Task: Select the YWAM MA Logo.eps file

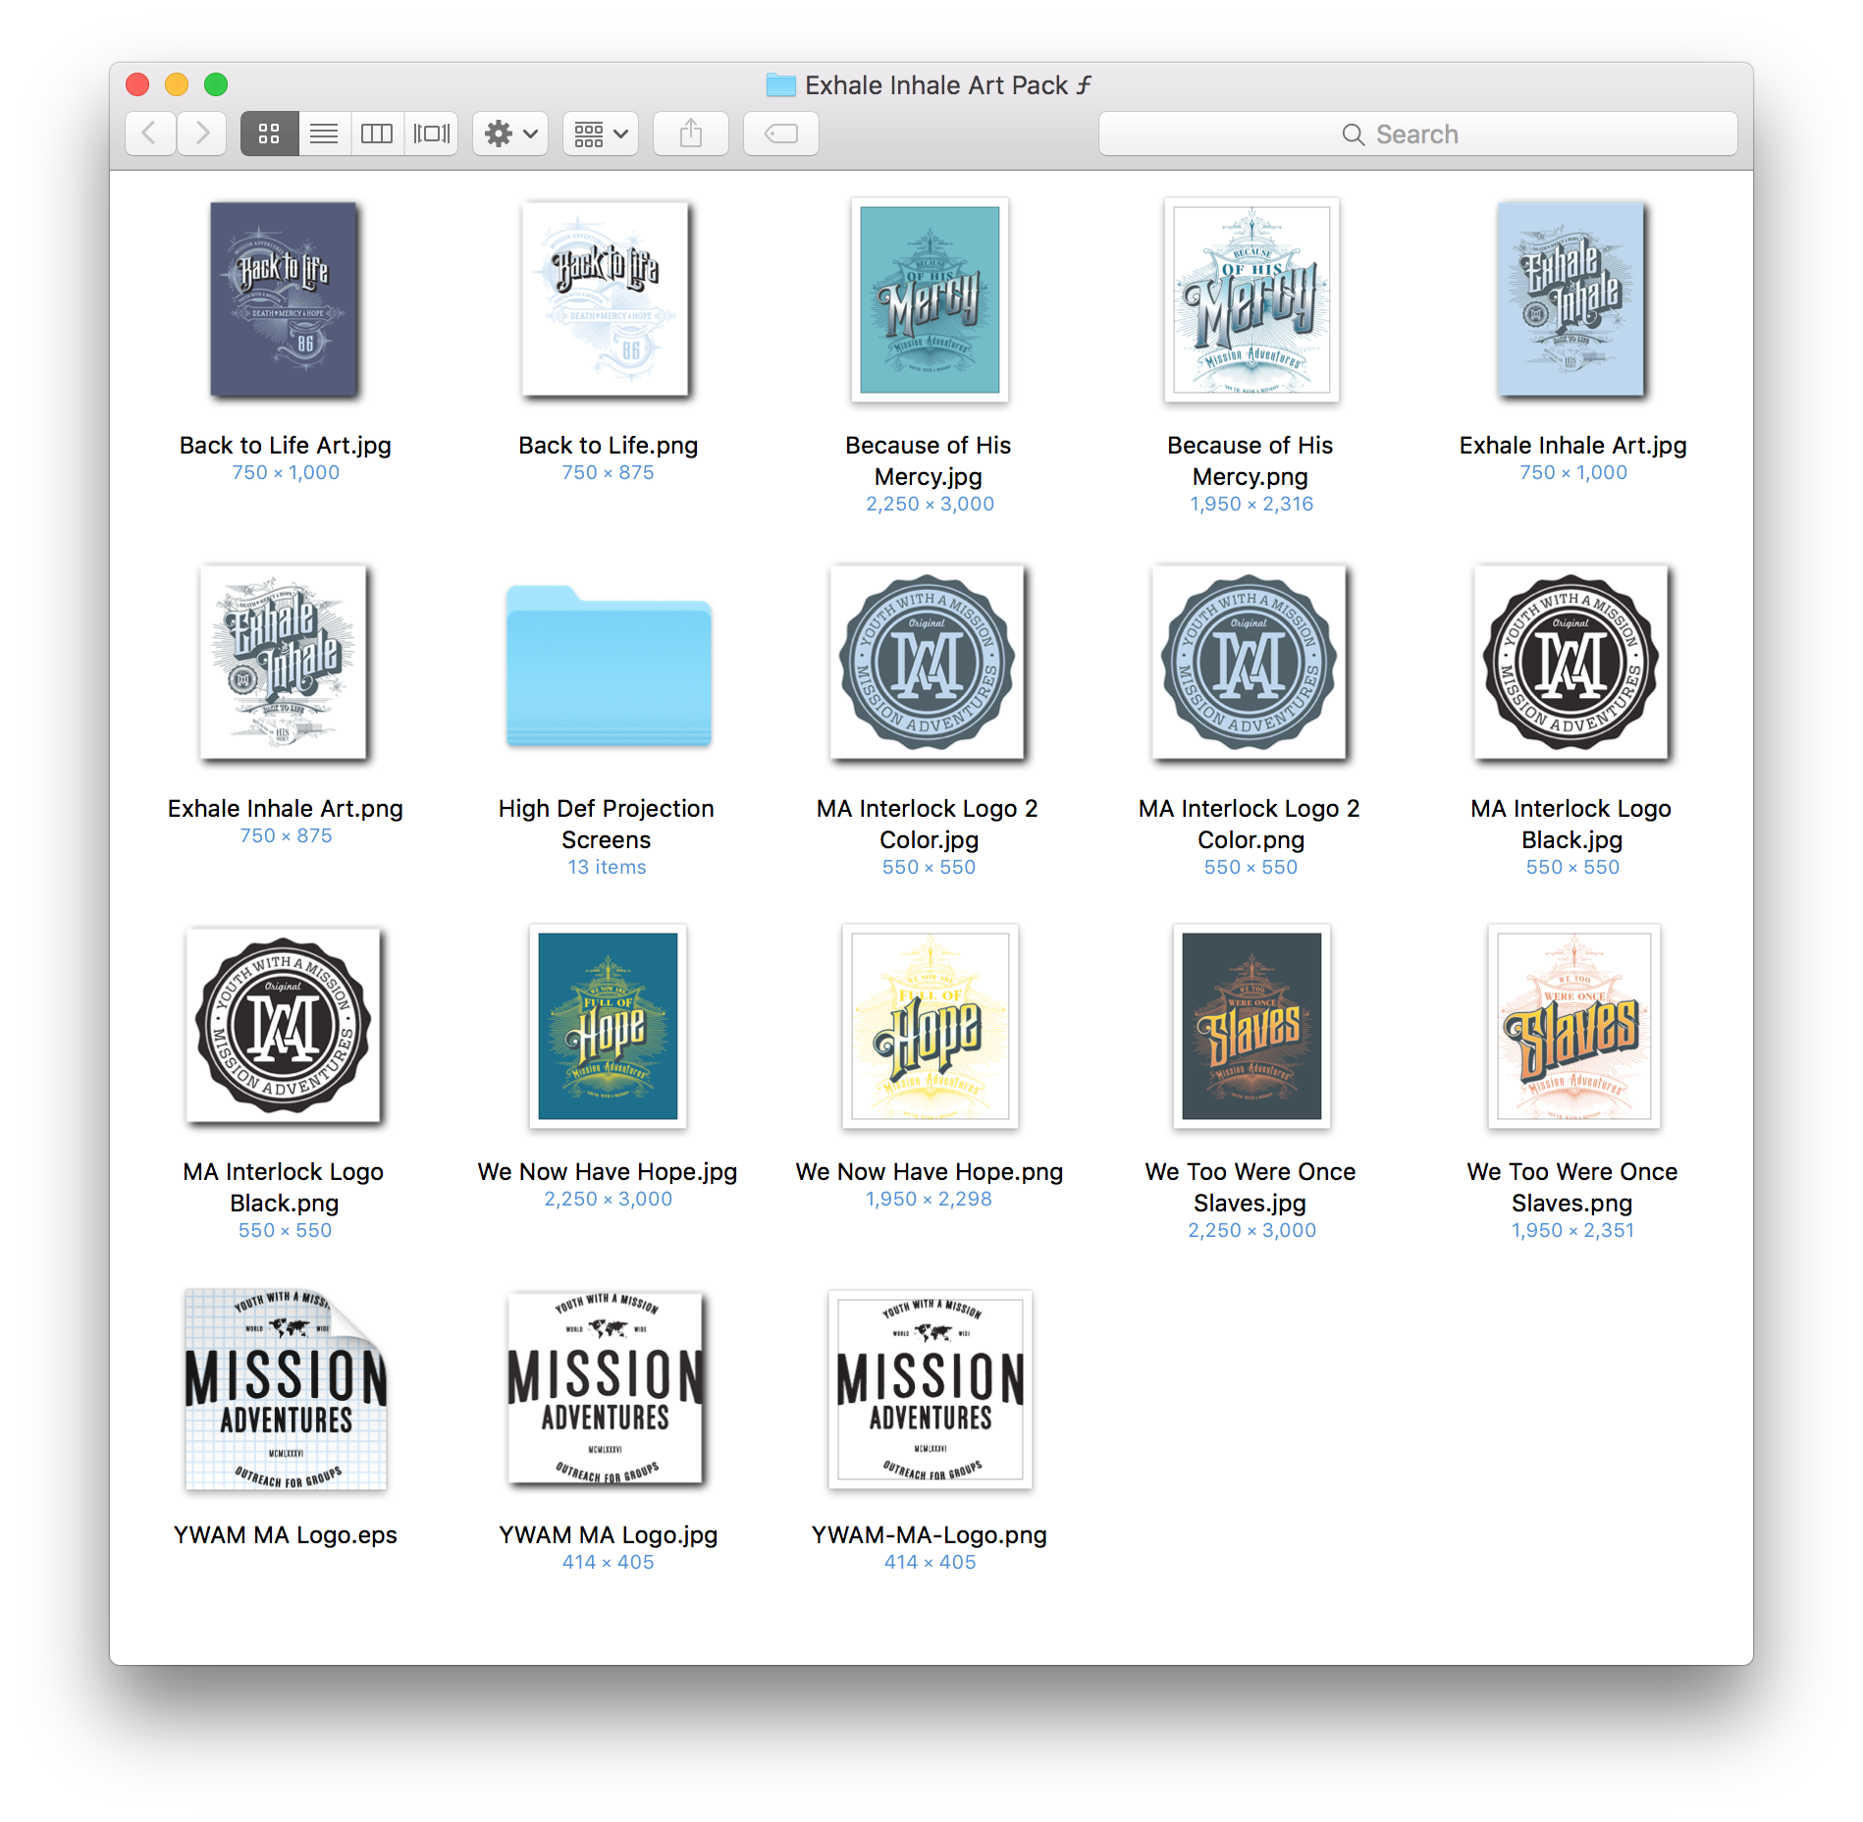Action: coord(285,1392)
